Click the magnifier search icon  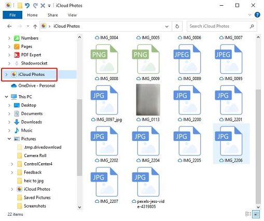(x=252, y=27)
